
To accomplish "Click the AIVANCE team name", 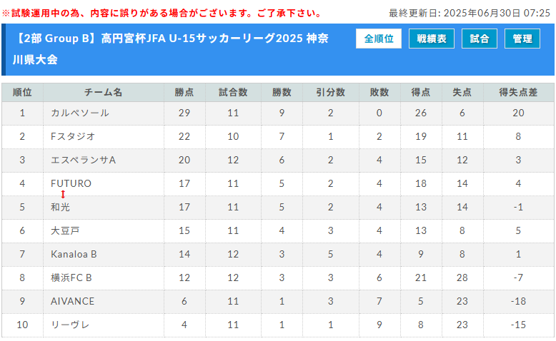I will coord(72,301).
